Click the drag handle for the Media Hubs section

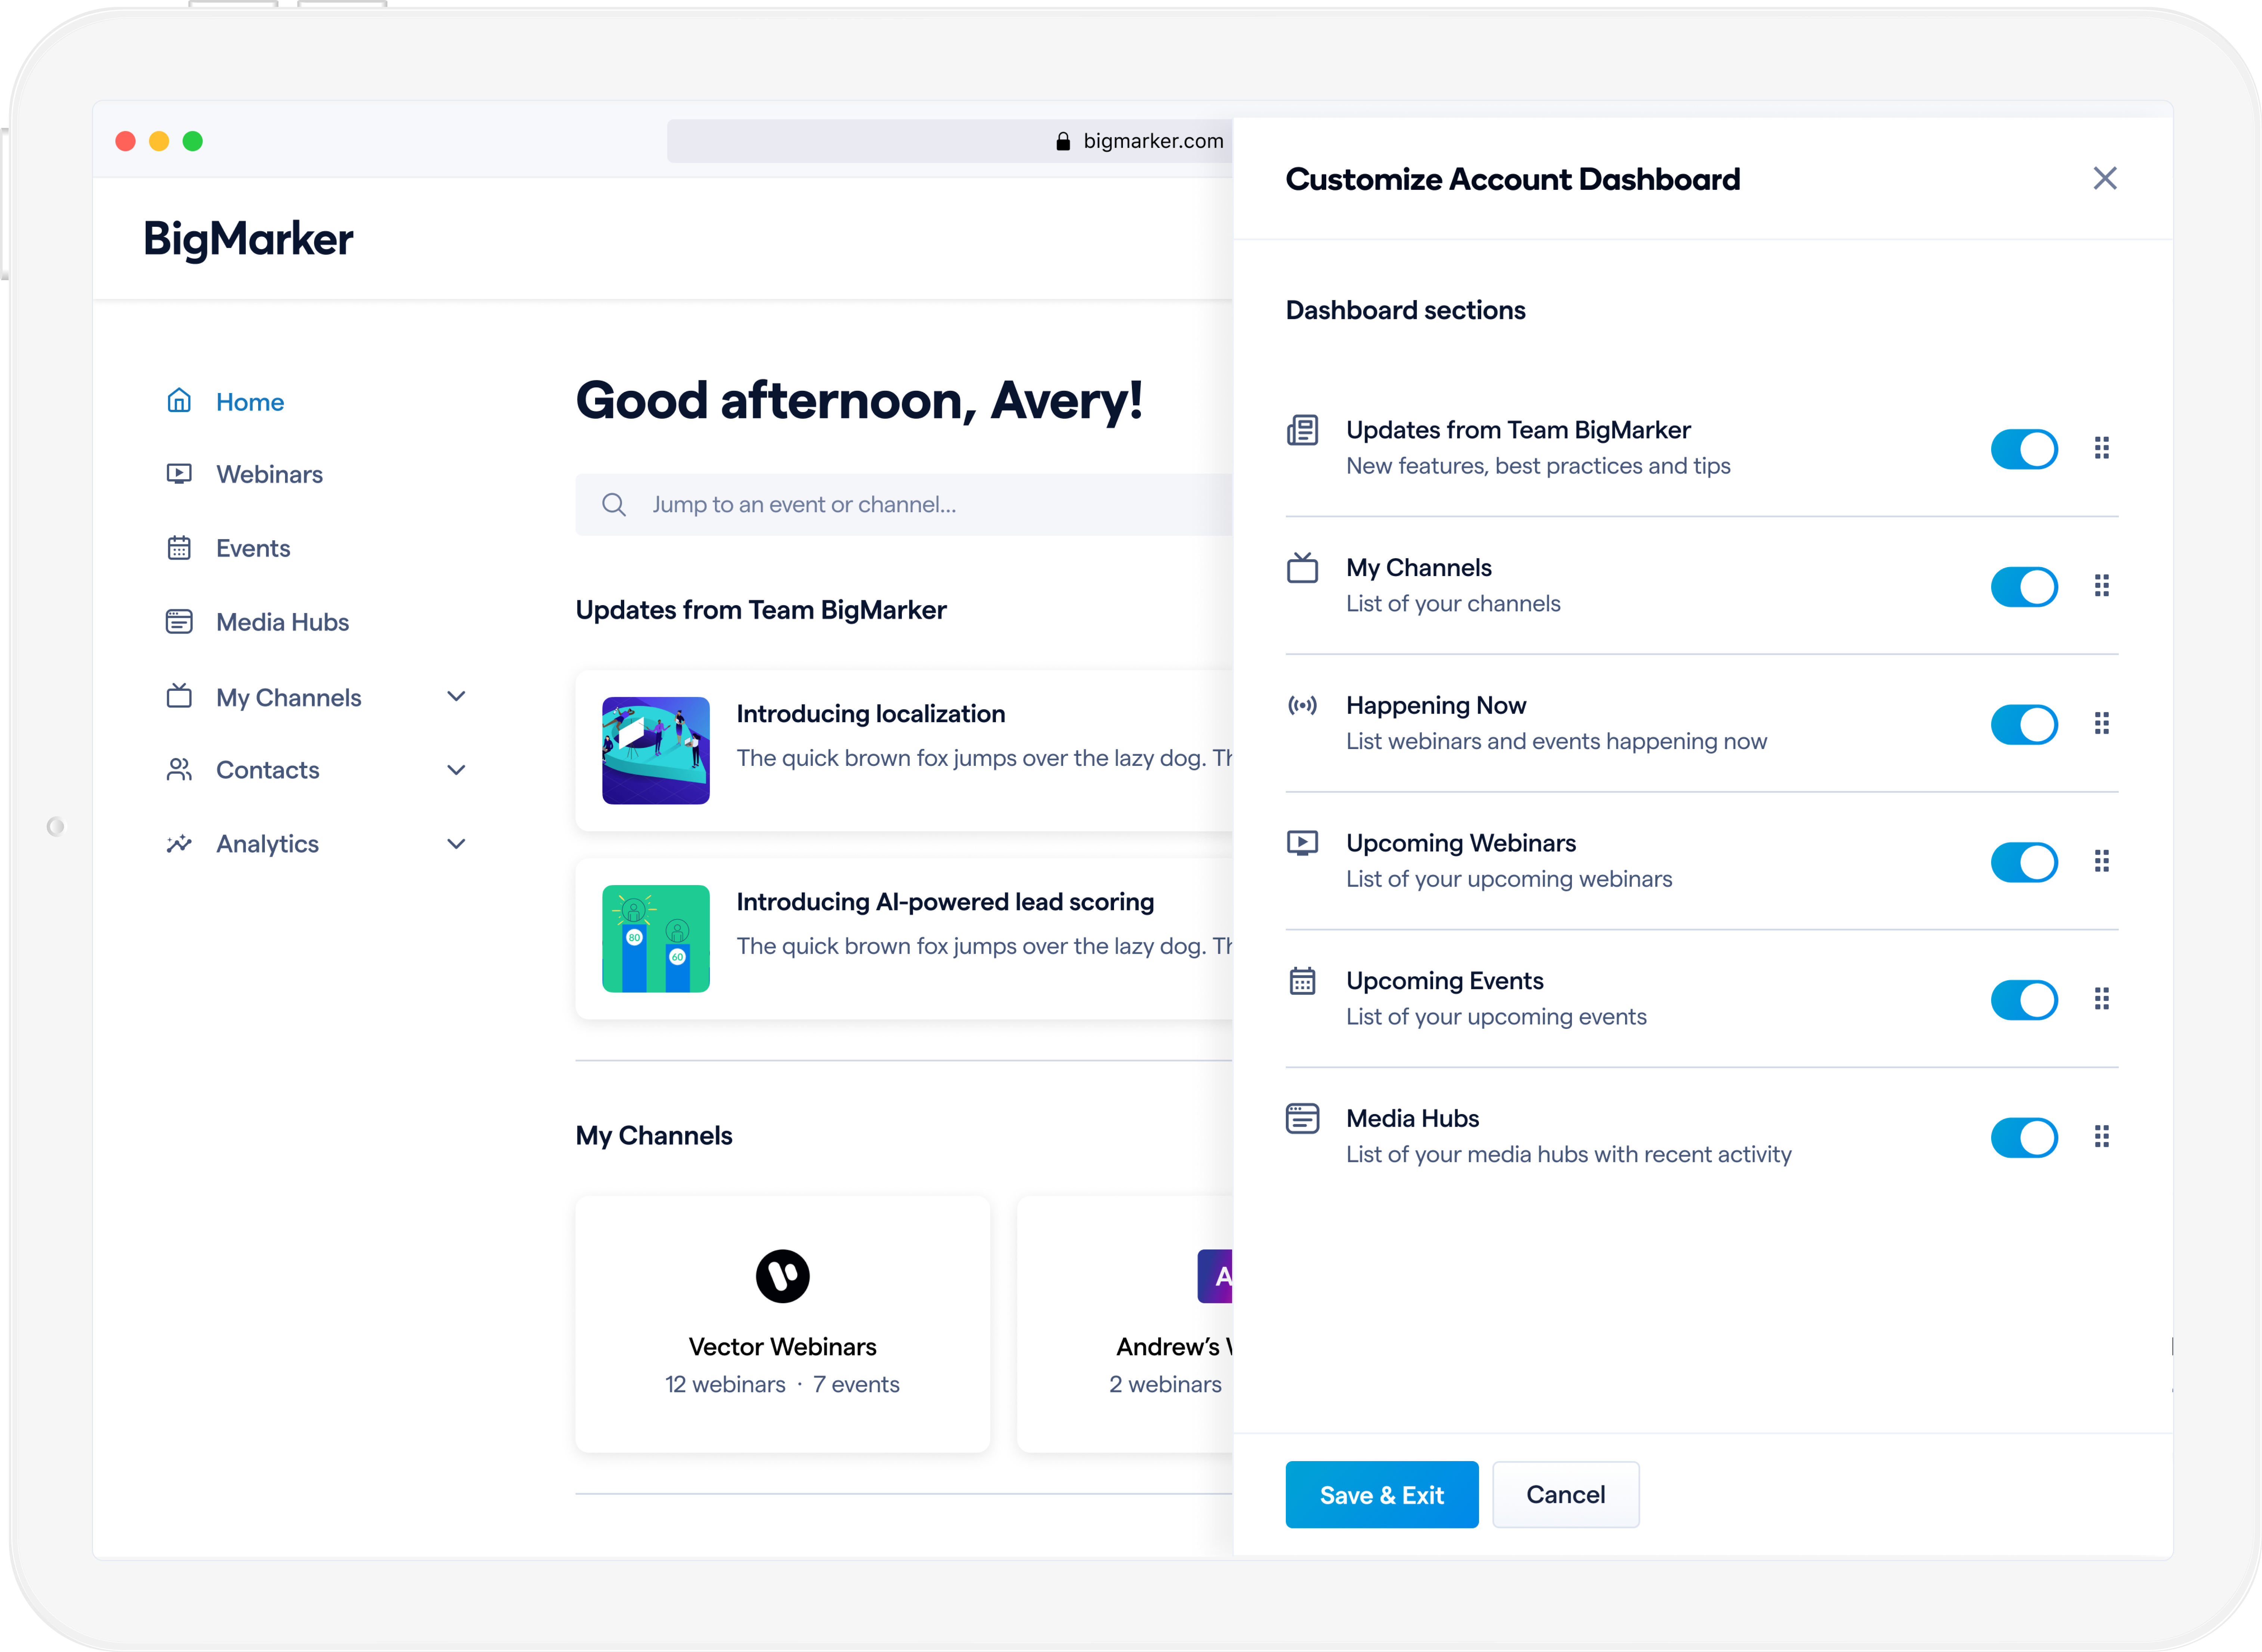[x=2101, y=1137]
